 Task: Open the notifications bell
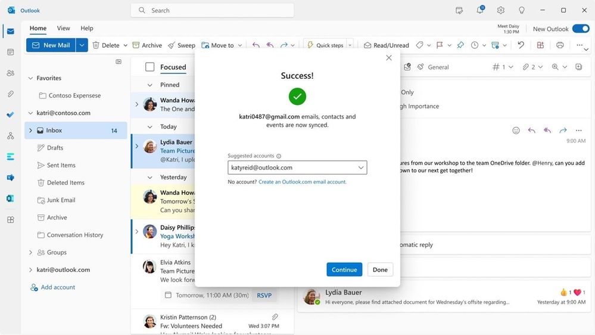pyautogui.click(x=480, y=10)
